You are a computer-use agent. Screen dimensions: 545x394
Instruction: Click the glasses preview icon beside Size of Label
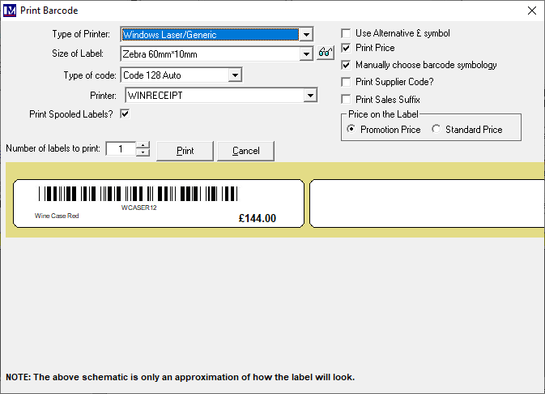click(x=326, y=53)
